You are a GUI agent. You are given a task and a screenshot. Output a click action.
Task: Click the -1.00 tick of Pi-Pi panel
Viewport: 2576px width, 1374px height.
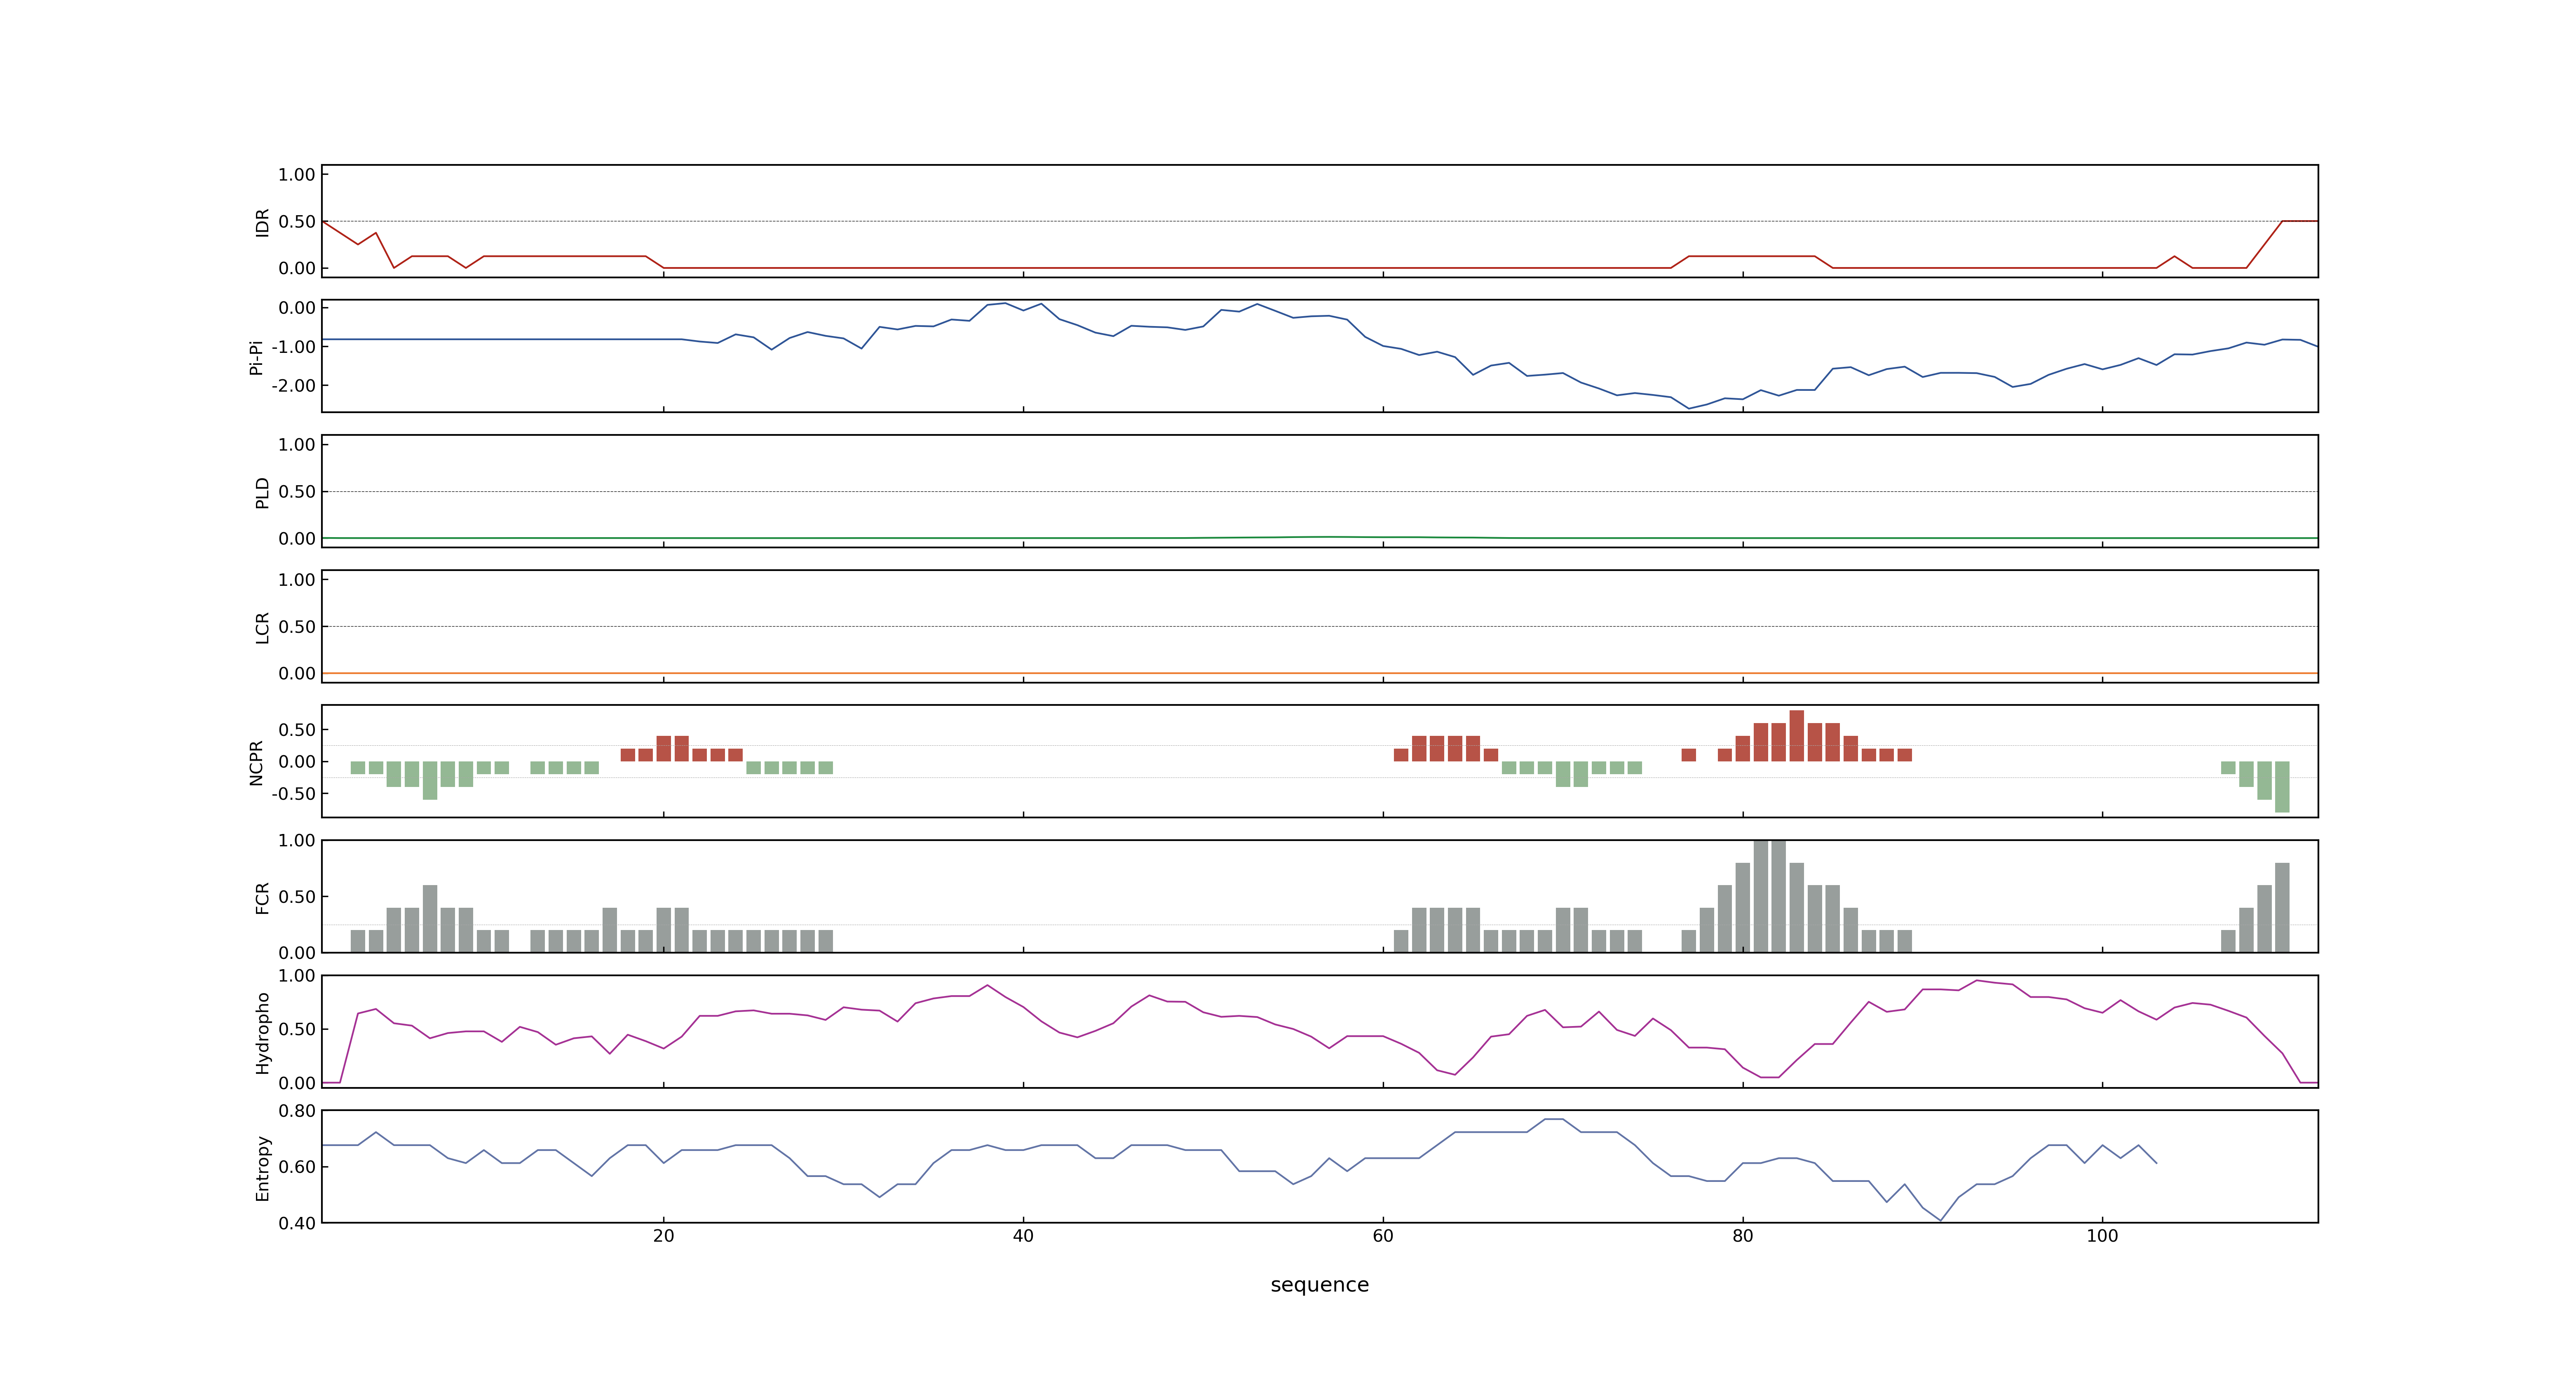tap(294, 347)
